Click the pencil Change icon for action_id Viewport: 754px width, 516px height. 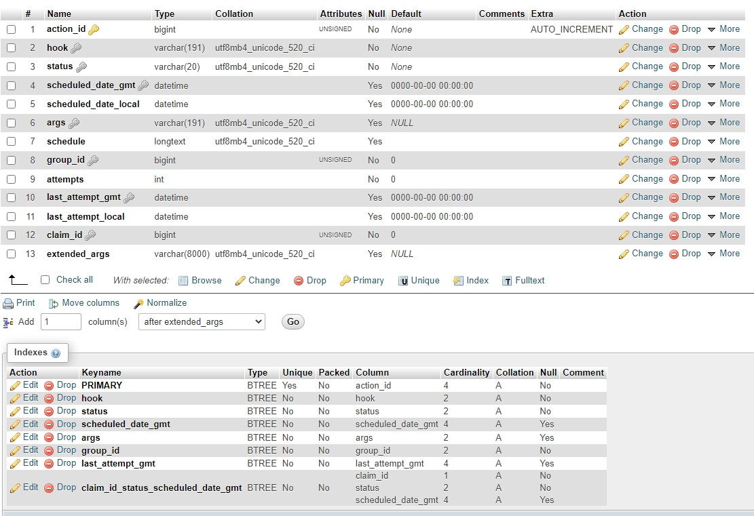point(624,30)
